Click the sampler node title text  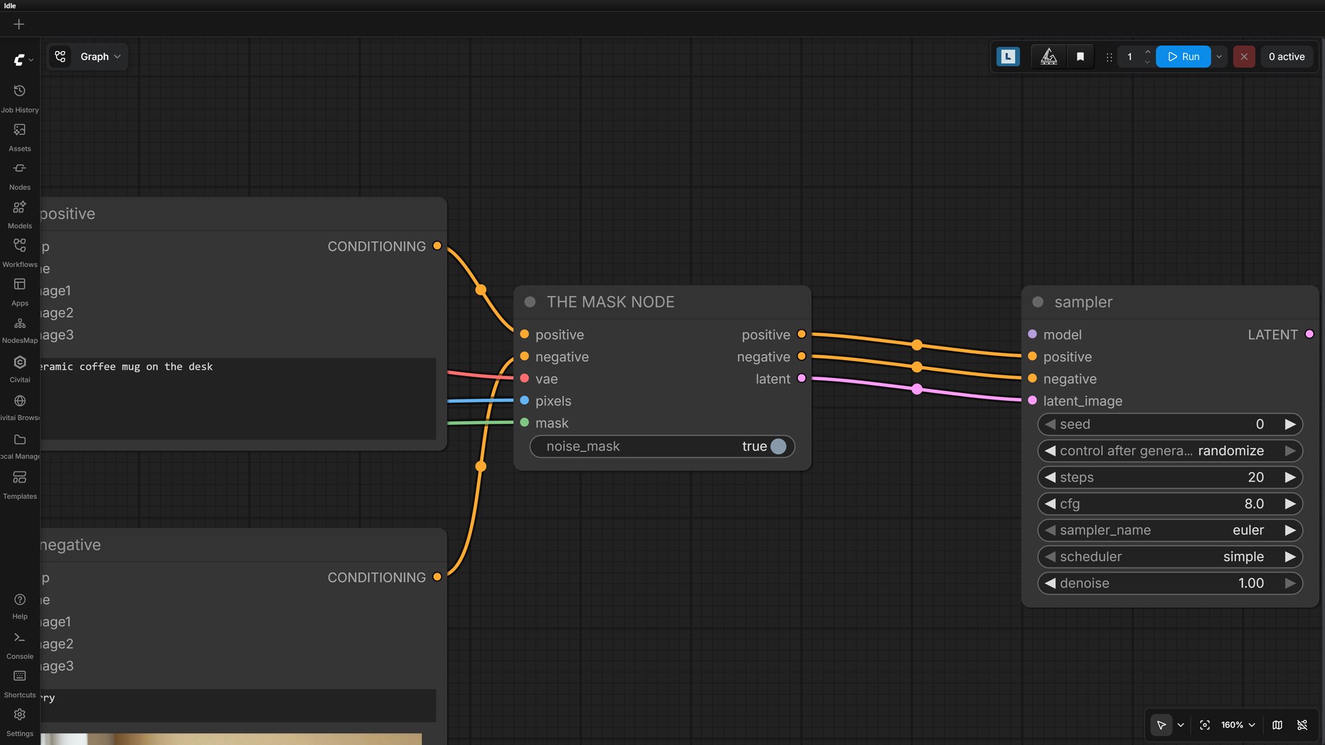[x=1083, y=302]
